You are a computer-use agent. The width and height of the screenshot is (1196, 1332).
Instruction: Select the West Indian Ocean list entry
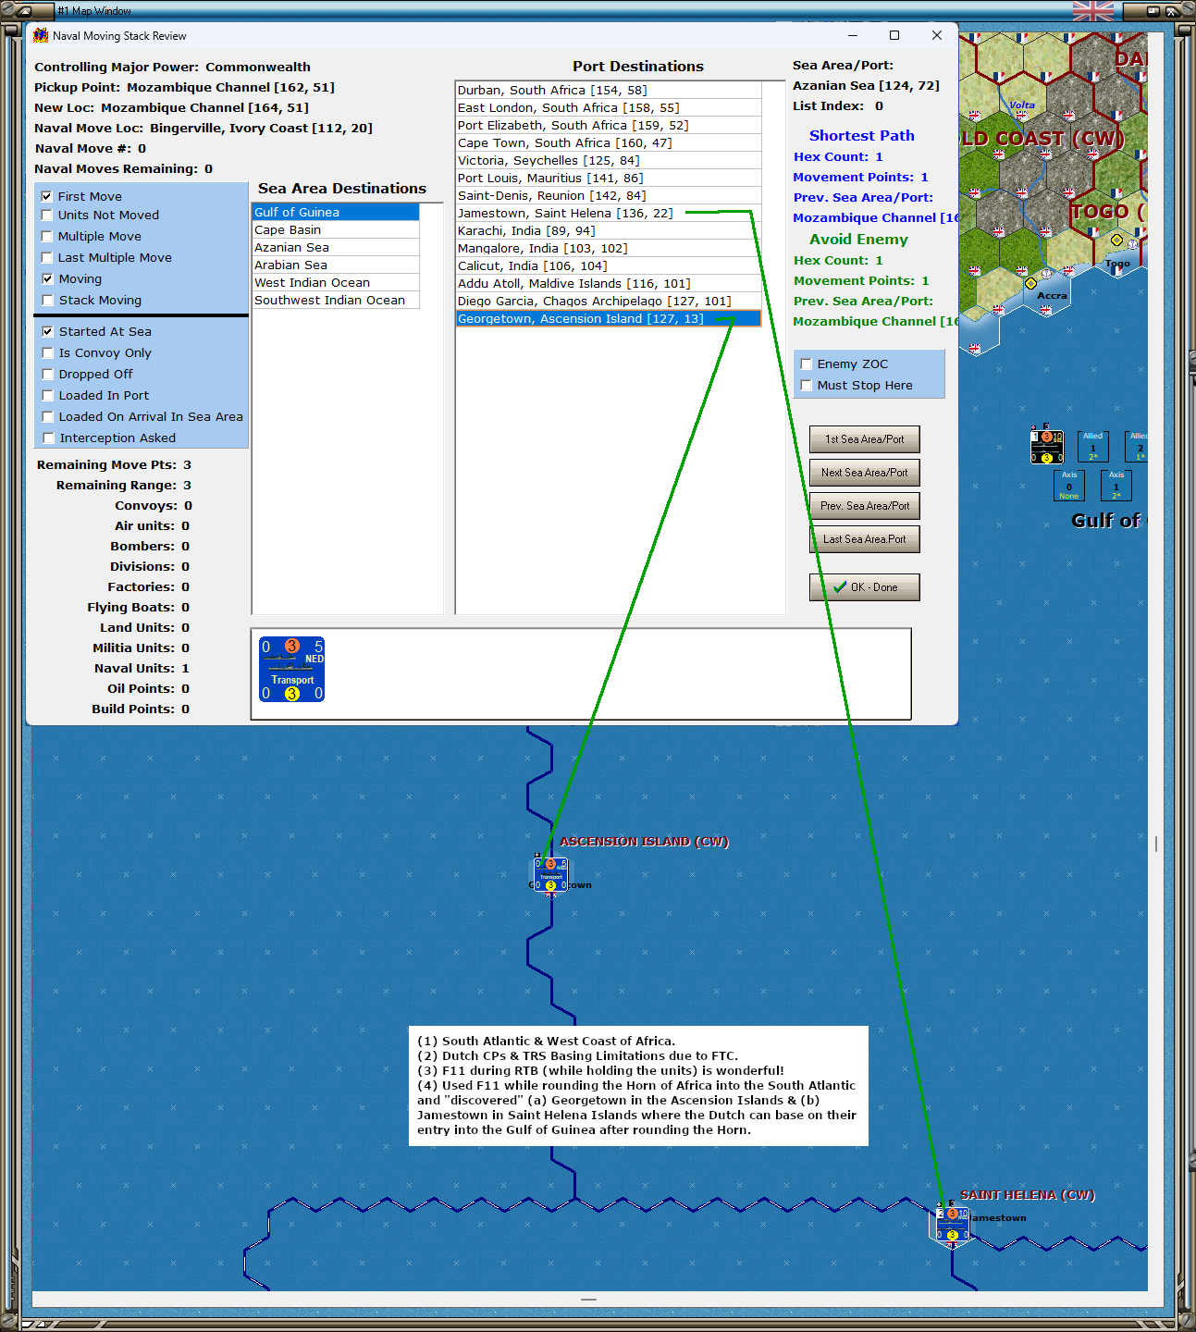[x=336, y=282]
